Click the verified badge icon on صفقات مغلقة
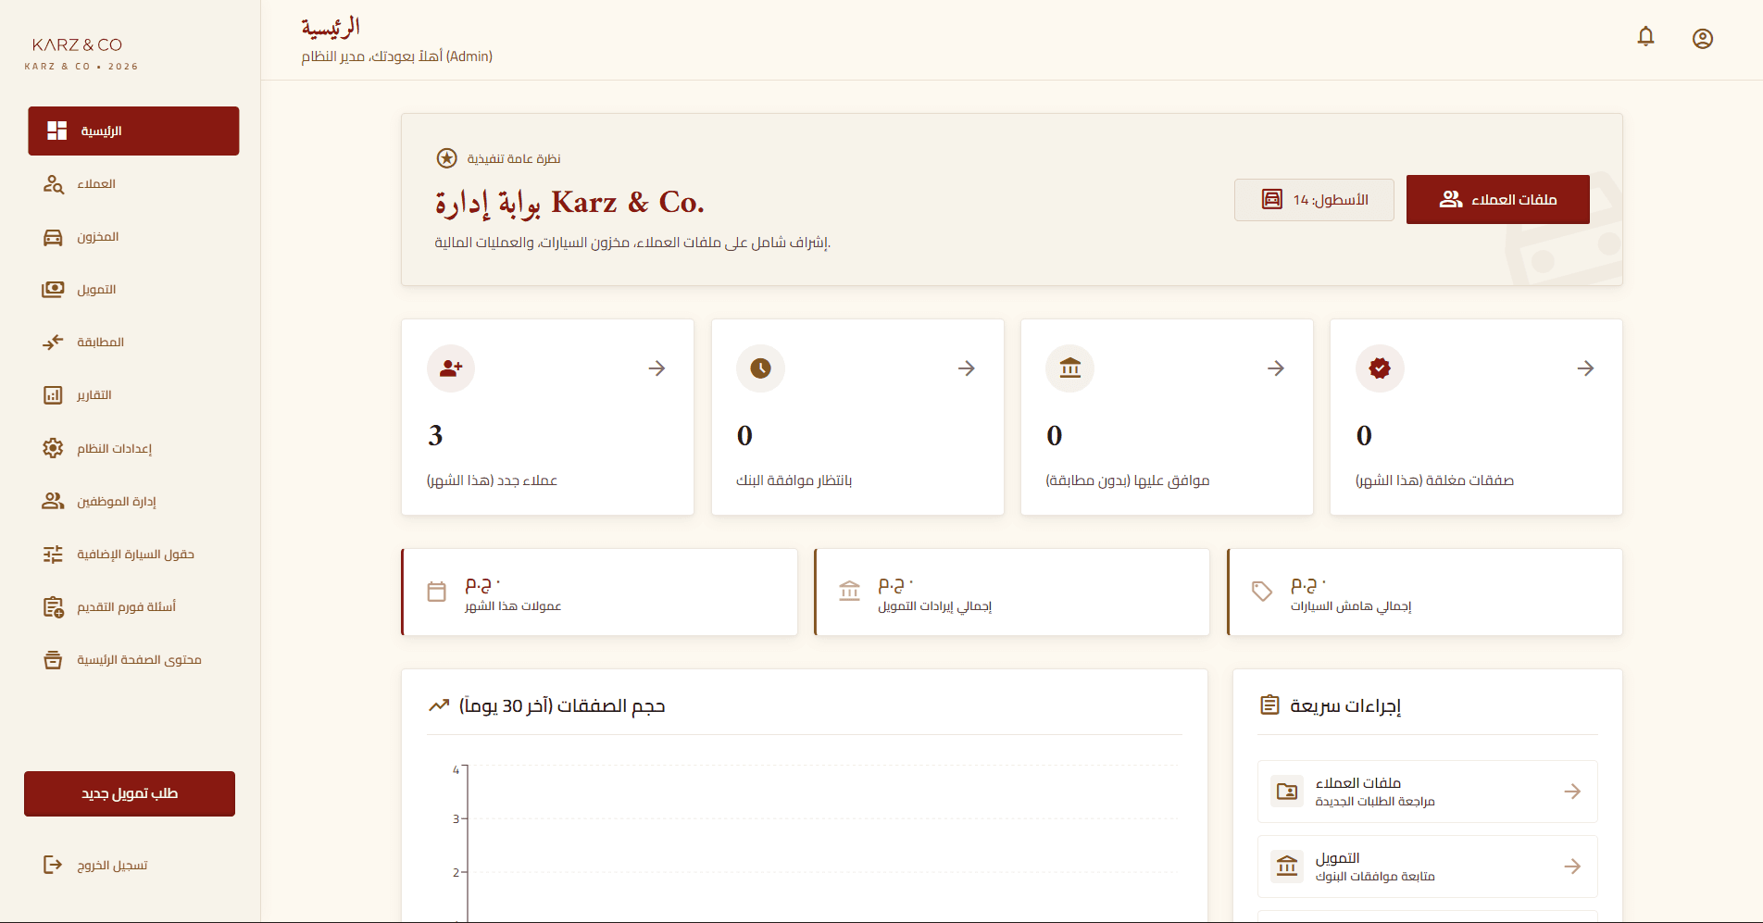Image resolution: width=1763 pixels, height=923 pixels. pos(1380,368)
